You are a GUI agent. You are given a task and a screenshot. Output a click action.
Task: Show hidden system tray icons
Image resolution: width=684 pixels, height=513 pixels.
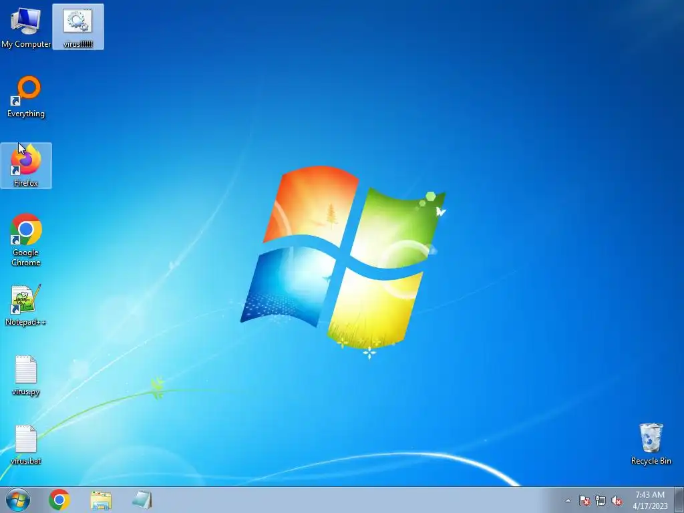(x=568, y=500)
